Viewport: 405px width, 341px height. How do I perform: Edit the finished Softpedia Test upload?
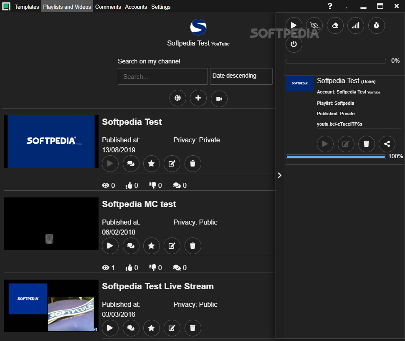(x=346, y=144)
